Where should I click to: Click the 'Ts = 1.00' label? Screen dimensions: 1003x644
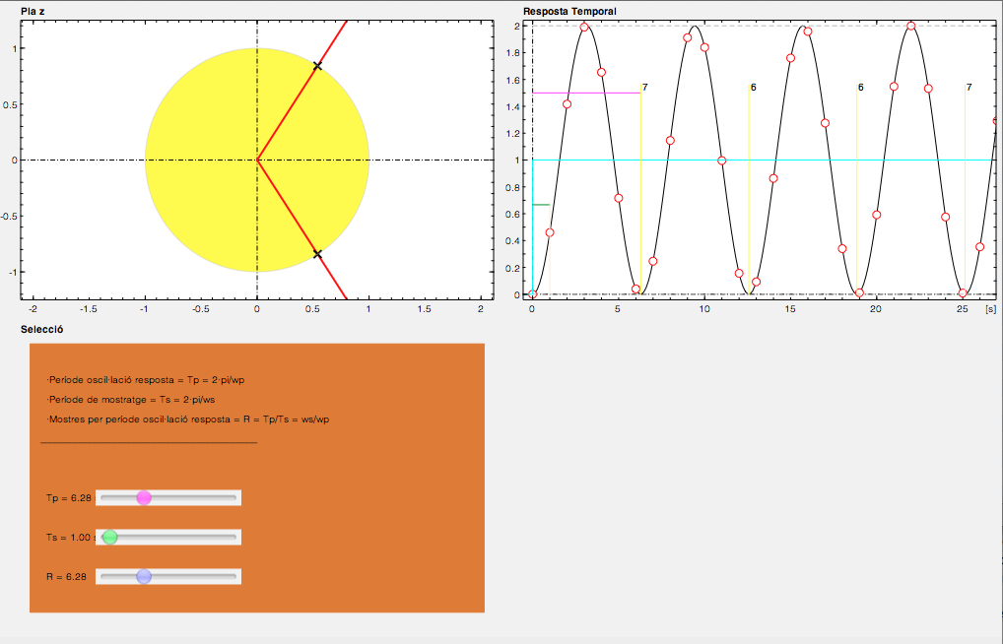(x=68, y=538)
